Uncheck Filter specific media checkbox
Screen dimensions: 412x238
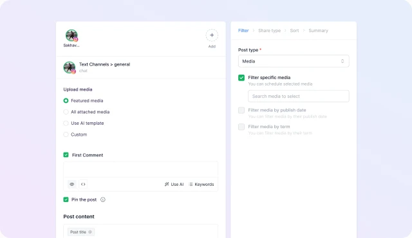(x=241, y=78)
